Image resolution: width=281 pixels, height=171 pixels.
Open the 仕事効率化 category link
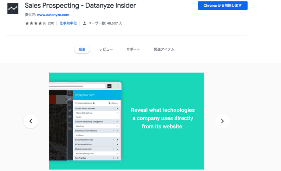(x=68, y=23)
